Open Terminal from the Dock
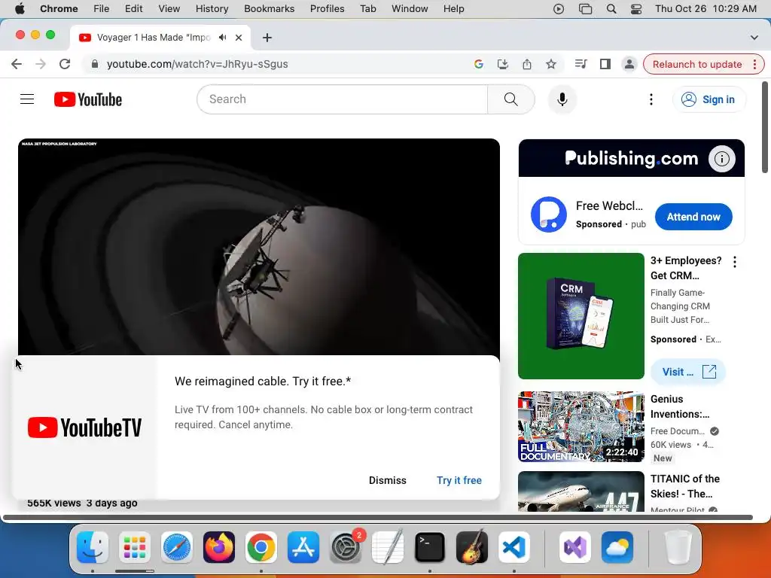Image resolution: width=771 pixels, height=578 pixels. tap(430, 547)
